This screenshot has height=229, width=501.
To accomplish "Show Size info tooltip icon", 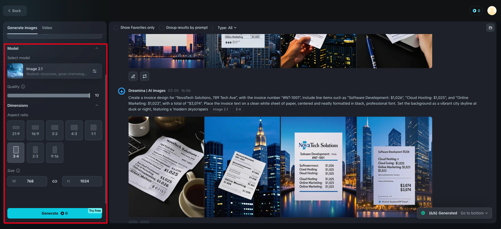I will [x=18, y=171].
